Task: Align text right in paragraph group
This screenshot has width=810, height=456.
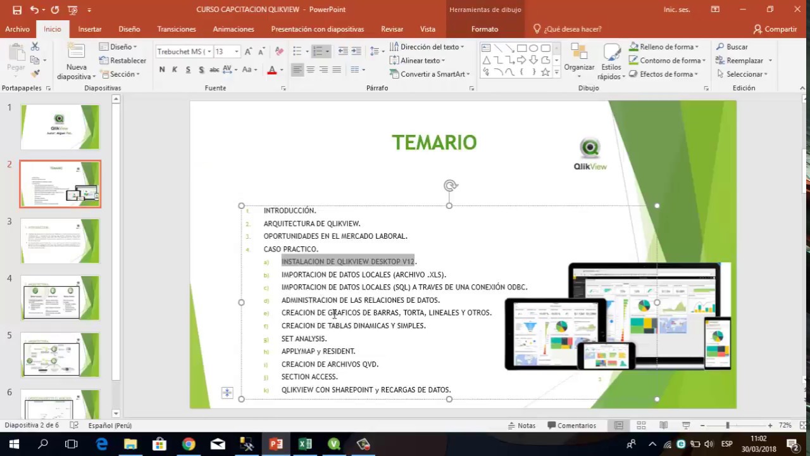Action: click(323, 70)
